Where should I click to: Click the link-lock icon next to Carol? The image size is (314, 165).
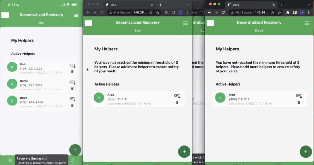72,82
